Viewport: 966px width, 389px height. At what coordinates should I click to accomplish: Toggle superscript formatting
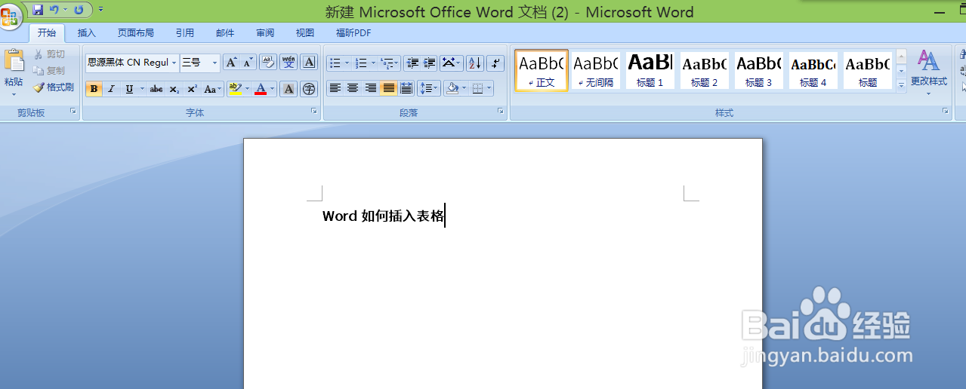click(192, 89)
